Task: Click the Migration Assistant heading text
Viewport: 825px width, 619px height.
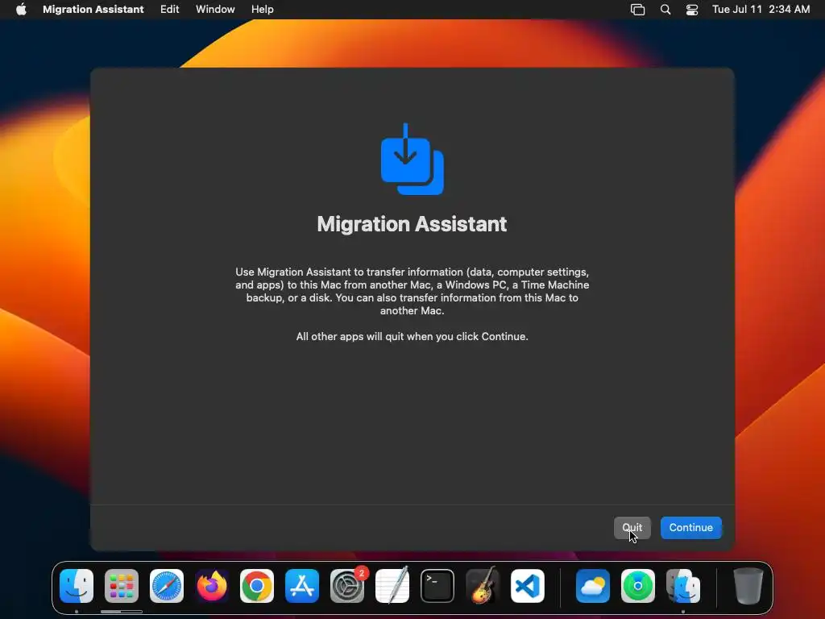Action: tap(412, 224)
